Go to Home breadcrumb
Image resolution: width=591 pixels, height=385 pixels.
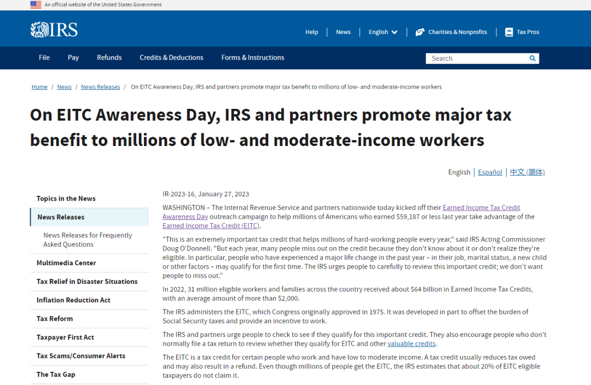39,86
